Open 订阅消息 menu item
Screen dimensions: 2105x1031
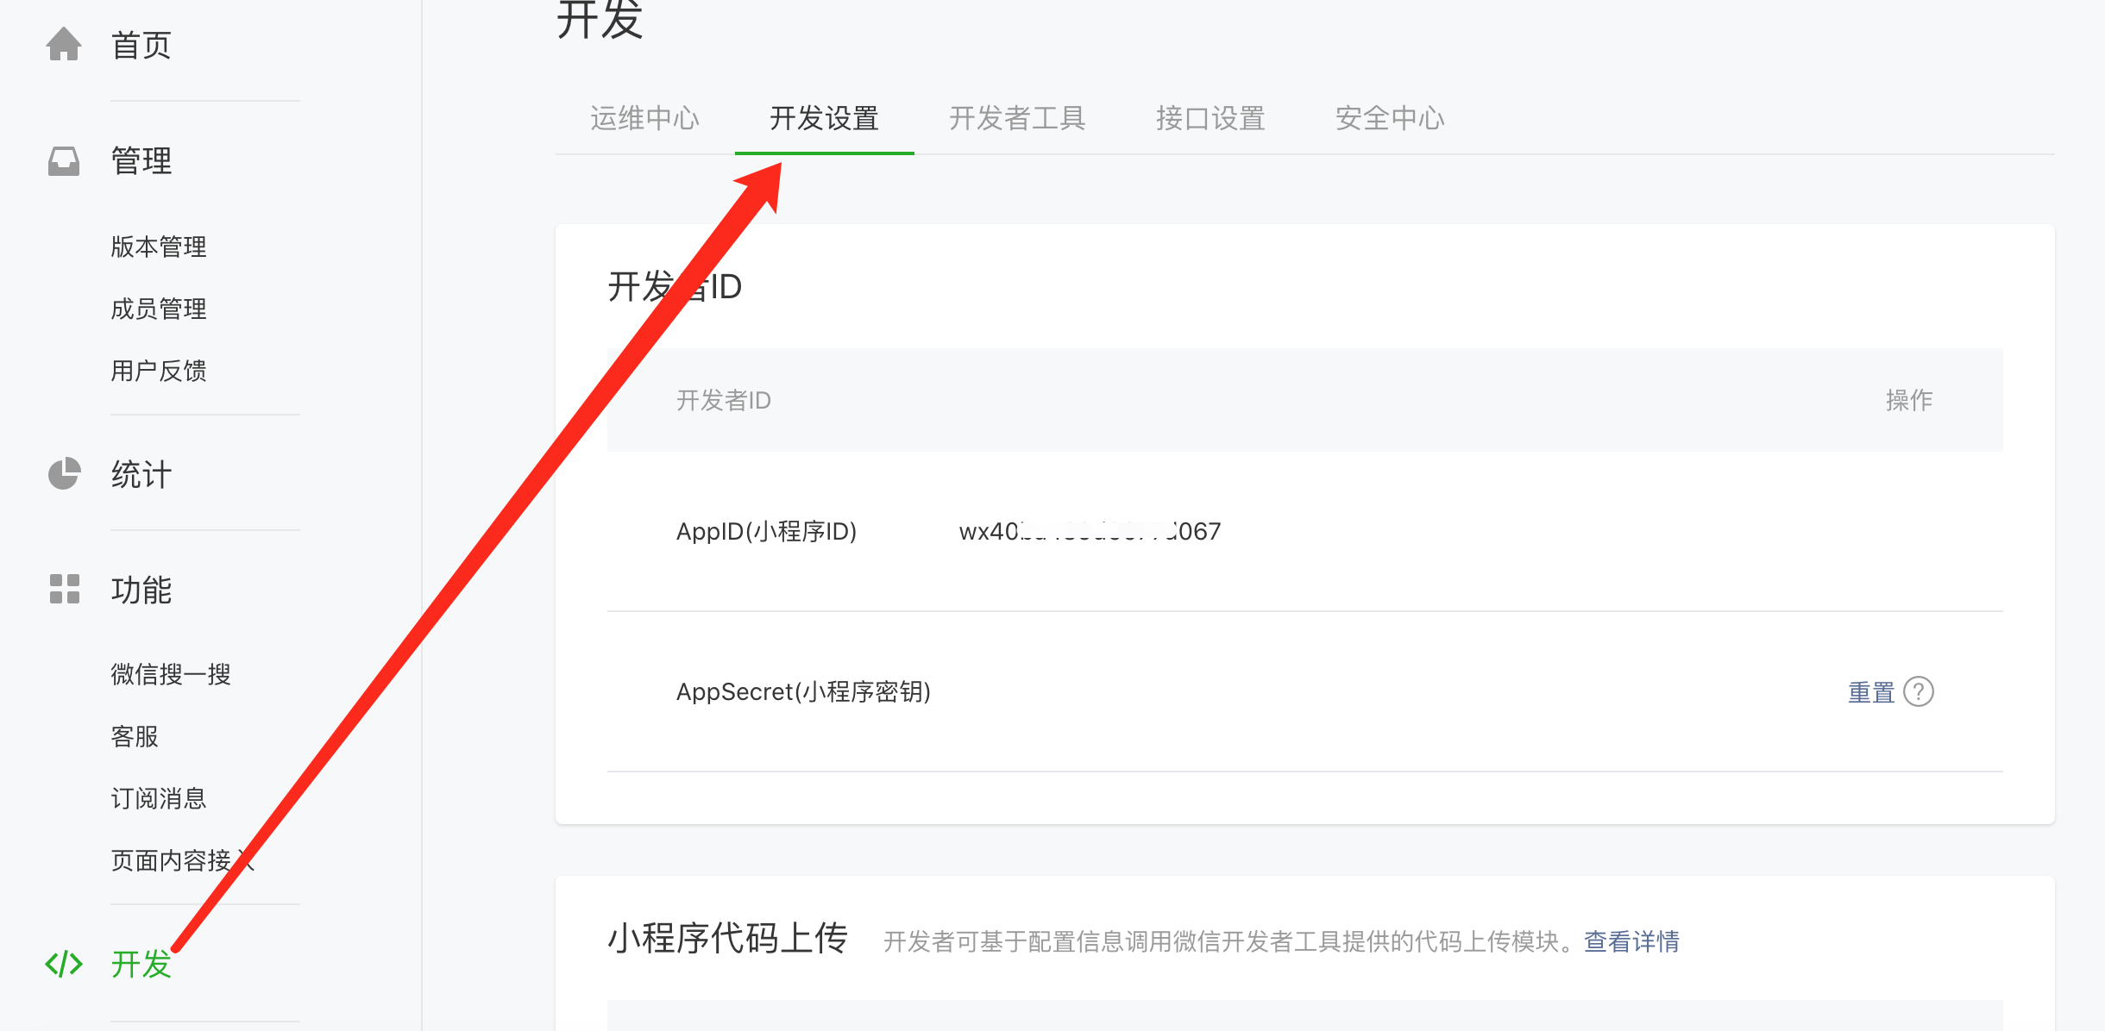pyautogui.click(x=159, y=798)
